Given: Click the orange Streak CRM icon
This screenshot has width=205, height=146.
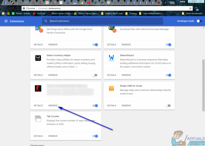Looking at the screenshot, I should click(x=111, y=88).
